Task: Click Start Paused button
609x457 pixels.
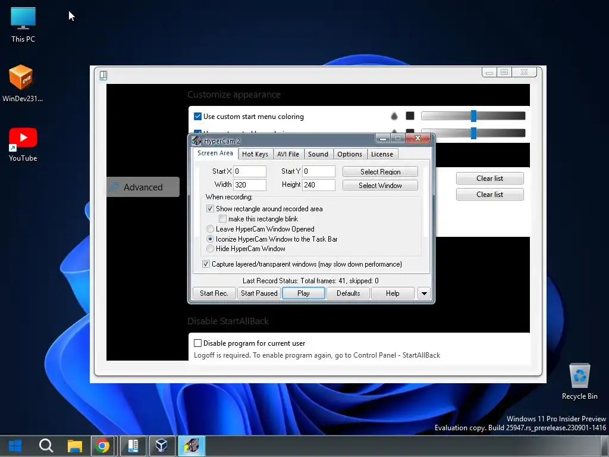Action: pyautogui.click(x=259, y=293)
